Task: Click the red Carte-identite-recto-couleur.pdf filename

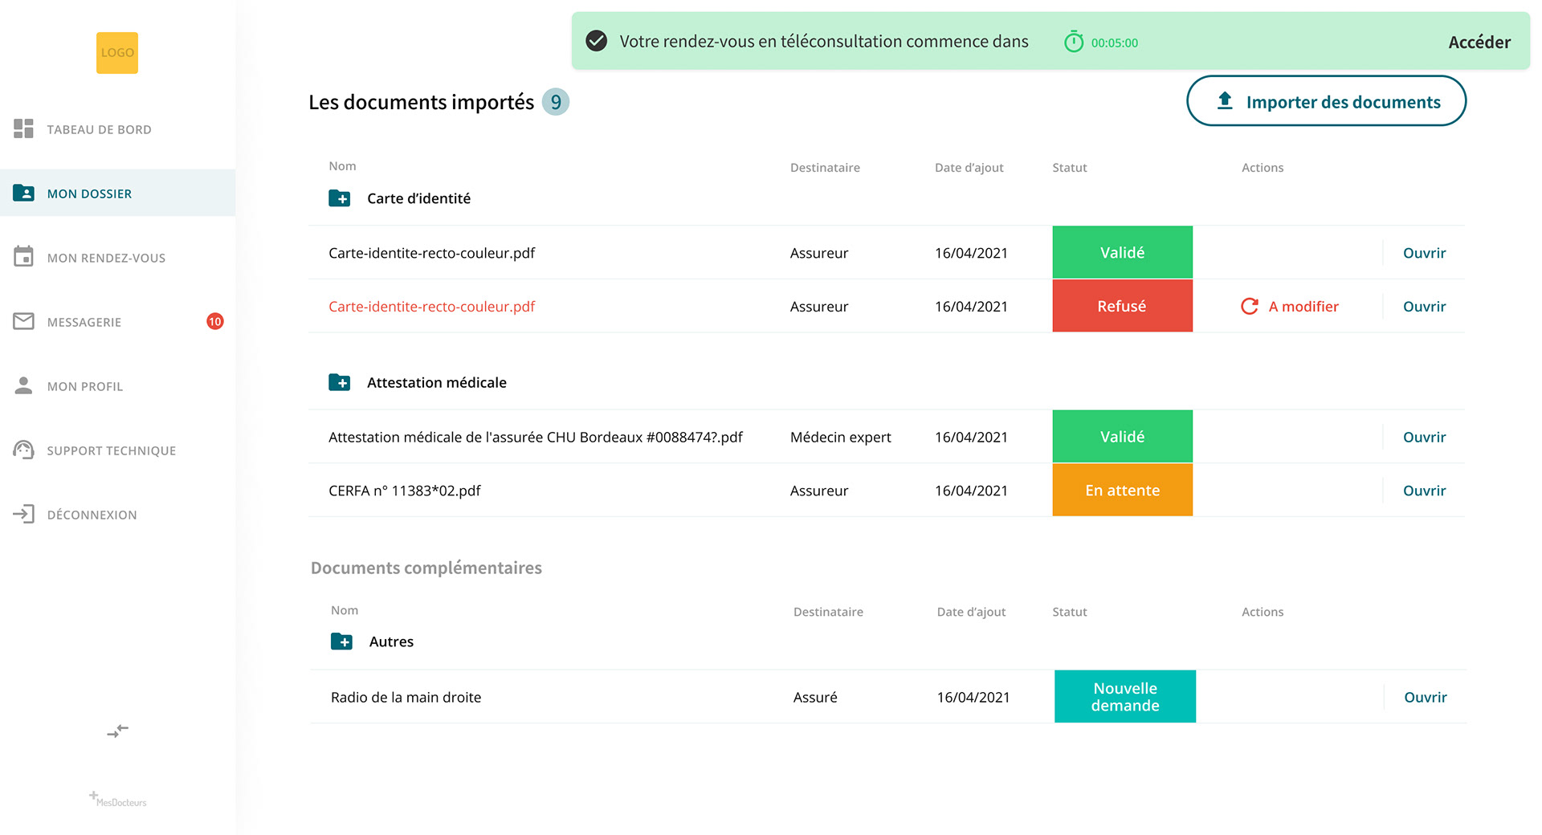Action: (431, 307)
